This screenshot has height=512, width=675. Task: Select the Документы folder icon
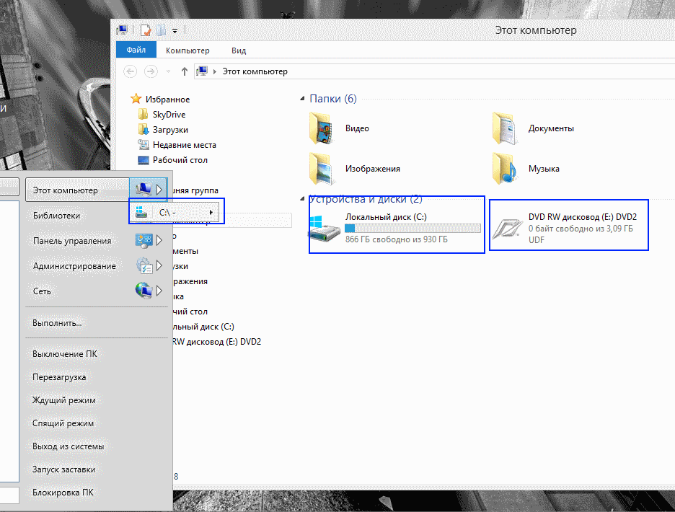click(504, 128)
